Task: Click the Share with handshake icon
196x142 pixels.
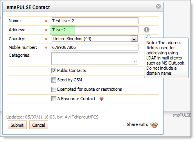Action: click(x=154, y=125)
